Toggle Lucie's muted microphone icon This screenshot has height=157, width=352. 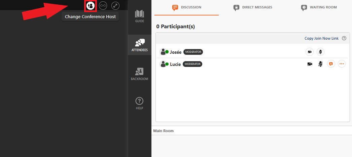tap(320, 64)
